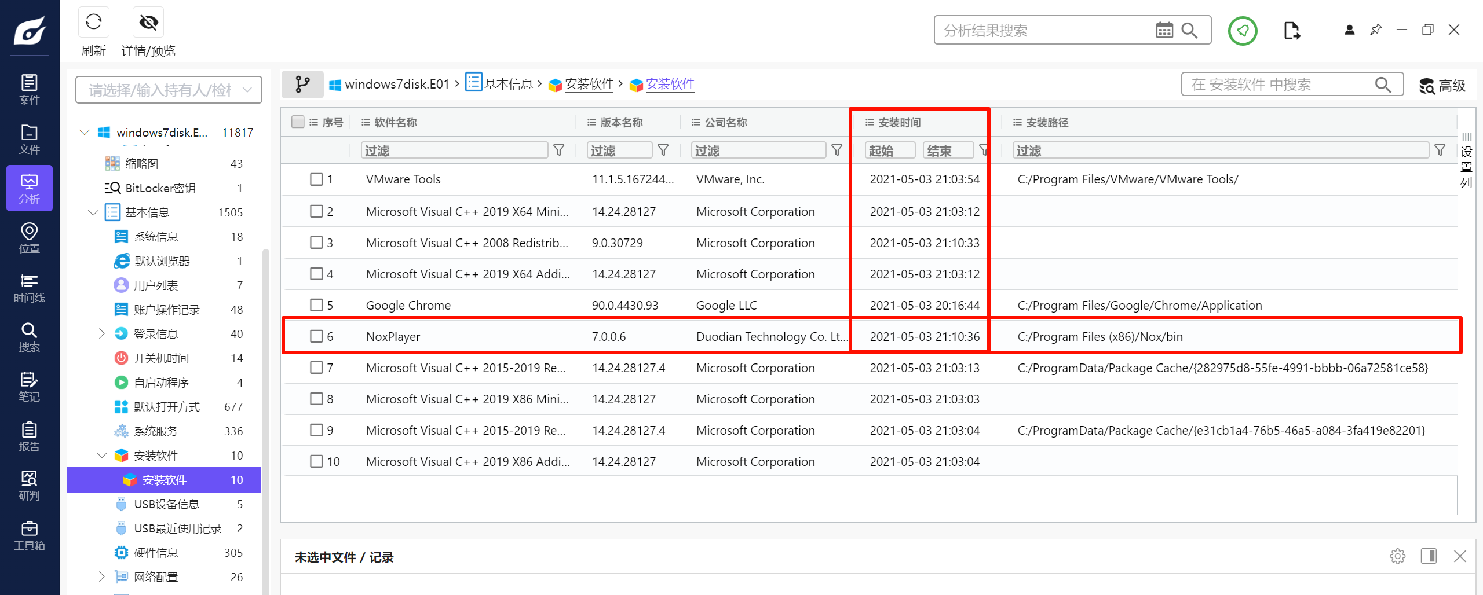Click the export document icon
The image size is (1483, 595).
(1292, 30)
